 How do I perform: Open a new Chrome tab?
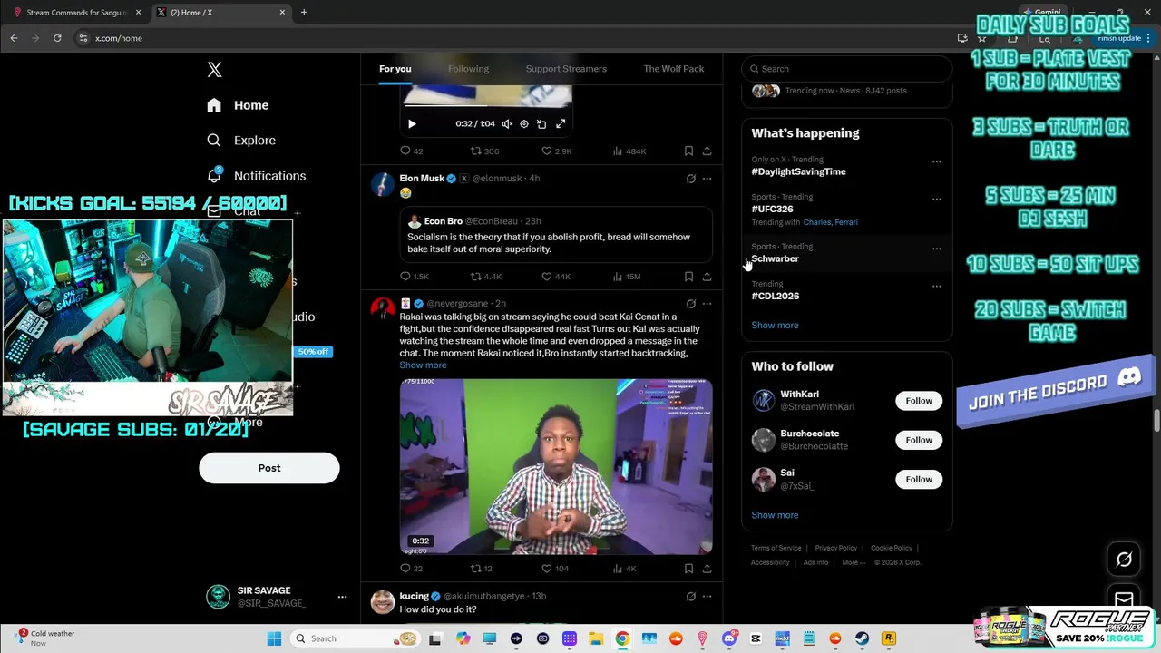304,13
